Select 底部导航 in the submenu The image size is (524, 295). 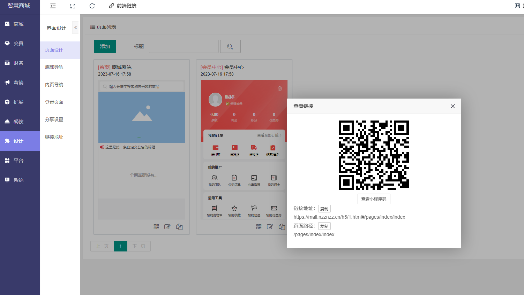click(60, 67)
